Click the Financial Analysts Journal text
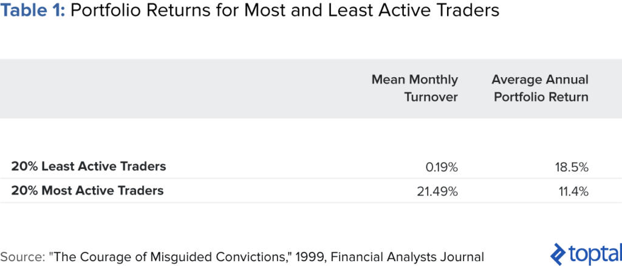Screen dimensions: 622x266 point(408,256)
